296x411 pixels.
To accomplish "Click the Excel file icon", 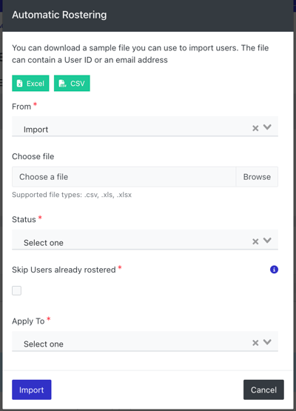I will click(20, 84).
